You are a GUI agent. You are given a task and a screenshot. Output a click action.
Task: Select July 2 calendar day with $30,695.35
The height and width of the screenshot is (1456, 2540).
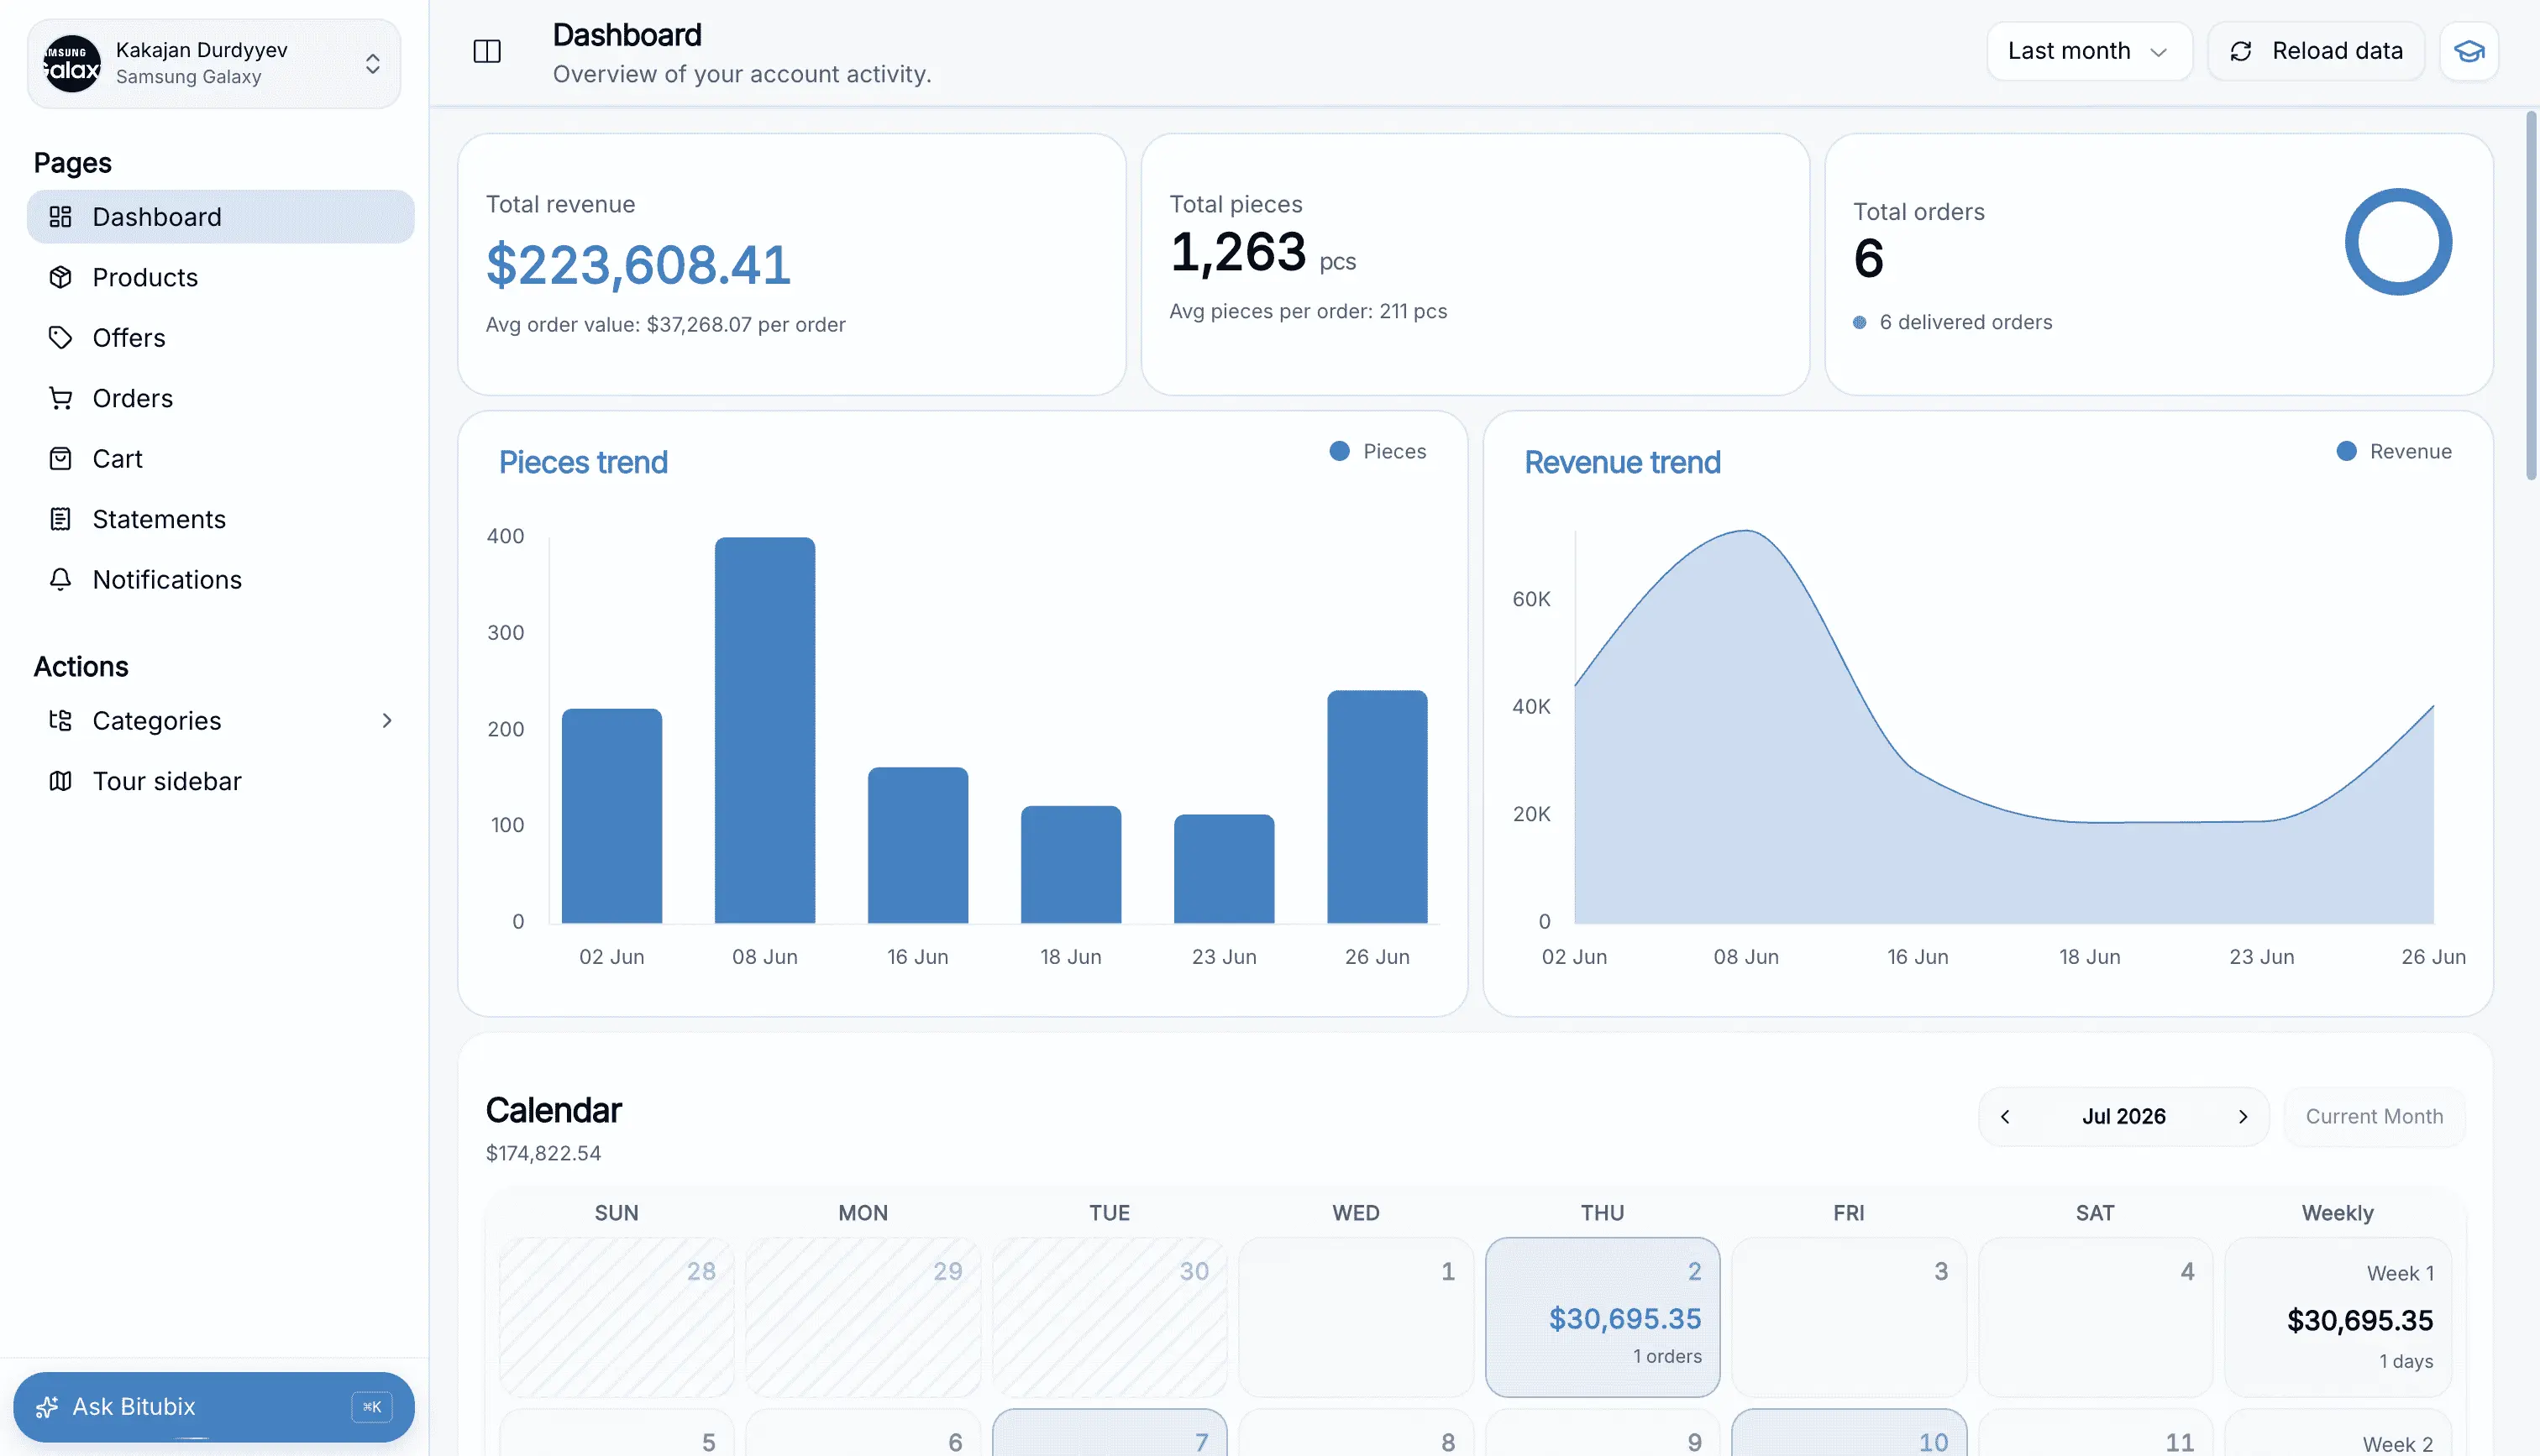coord(1602,1317)
